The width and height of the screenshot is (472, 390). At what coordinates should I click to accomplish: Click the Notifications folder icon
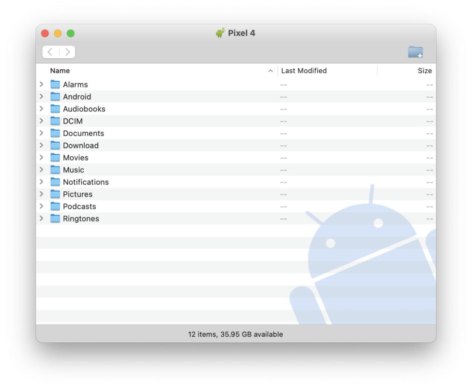(x=55, y=182)
